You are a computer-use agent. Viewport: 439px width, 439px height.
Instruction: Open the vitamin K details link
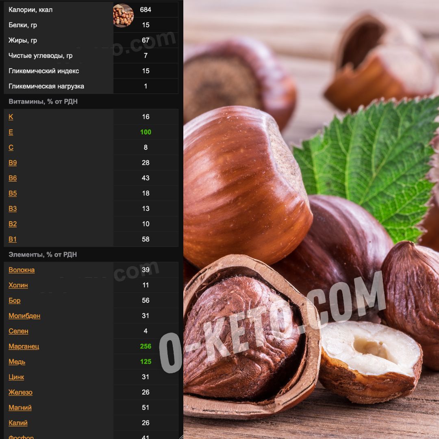pos(11,117)
